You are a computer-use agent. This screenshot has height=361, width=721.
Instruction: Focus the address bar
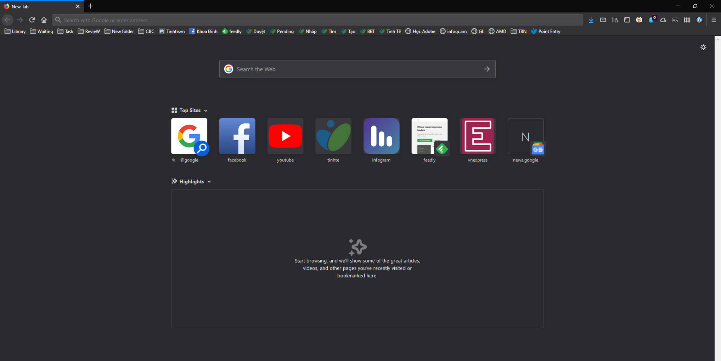click(x=317, y=20)
